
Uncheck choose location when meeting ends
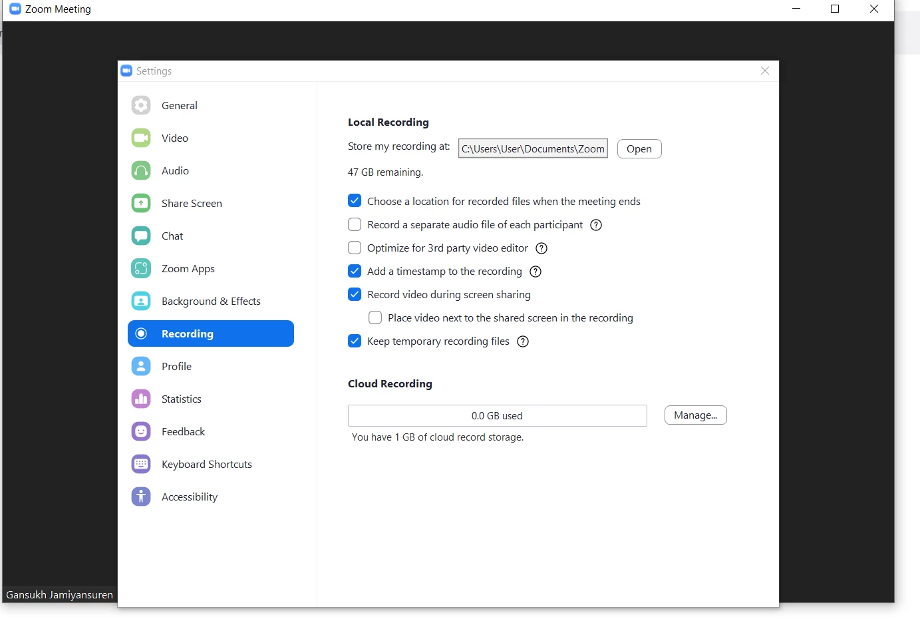coord(355,201)
